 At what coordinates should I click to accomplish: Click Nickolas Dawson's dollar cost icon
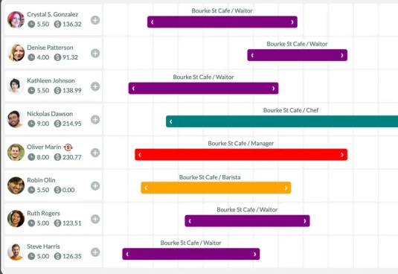(57, 124)
